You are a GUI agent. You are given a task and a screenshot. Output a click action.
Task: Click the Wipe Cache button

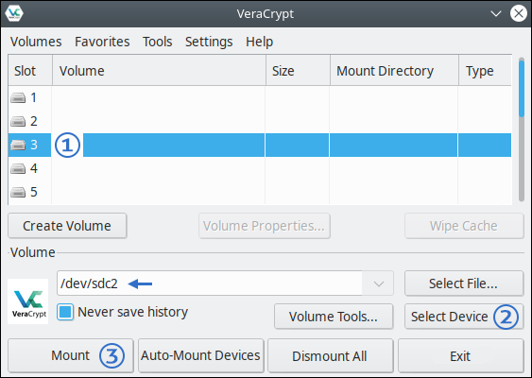tap(464, 226)
